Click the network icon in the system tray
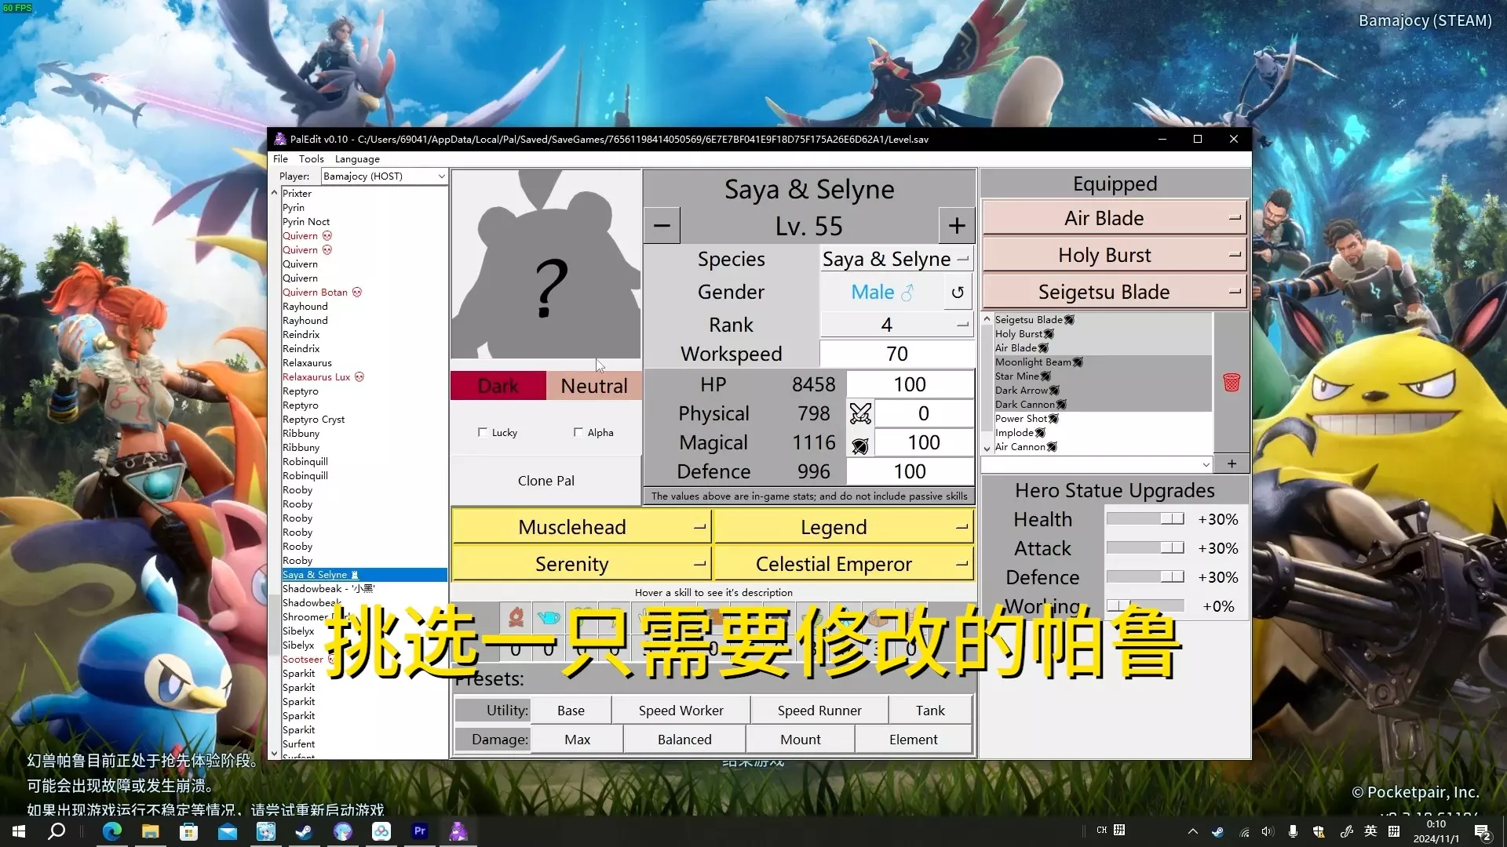The image size is (1507, 847). coord(1243,831)
